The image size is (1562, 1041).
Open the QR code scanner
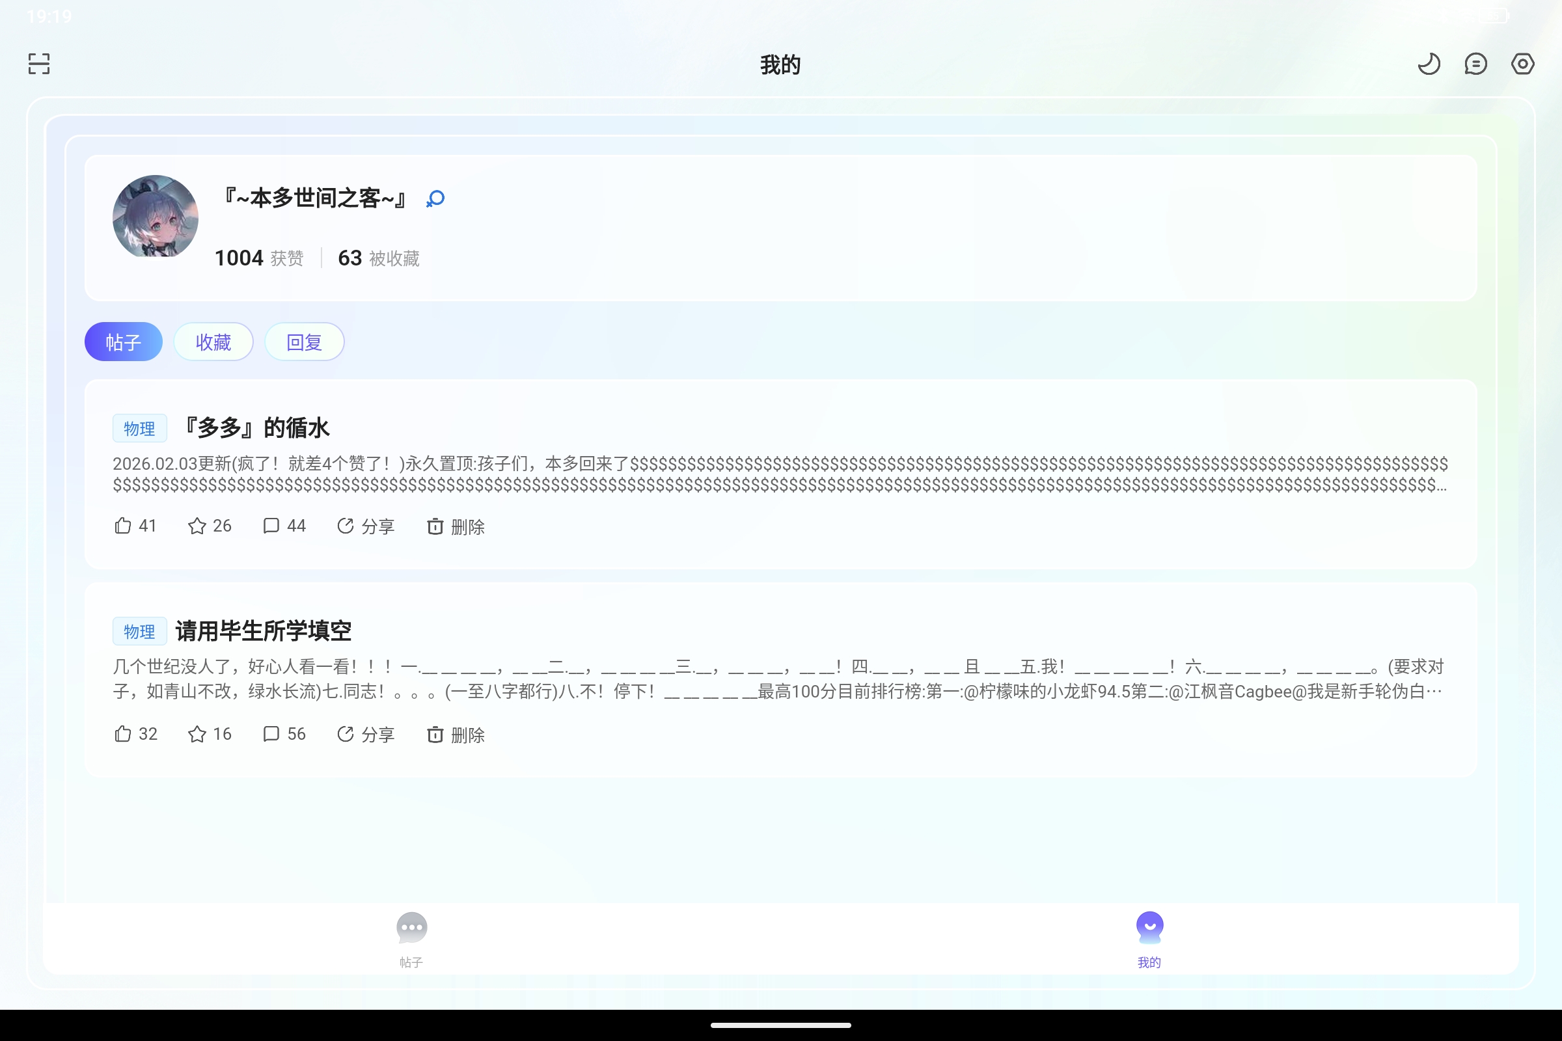(38, 63)
